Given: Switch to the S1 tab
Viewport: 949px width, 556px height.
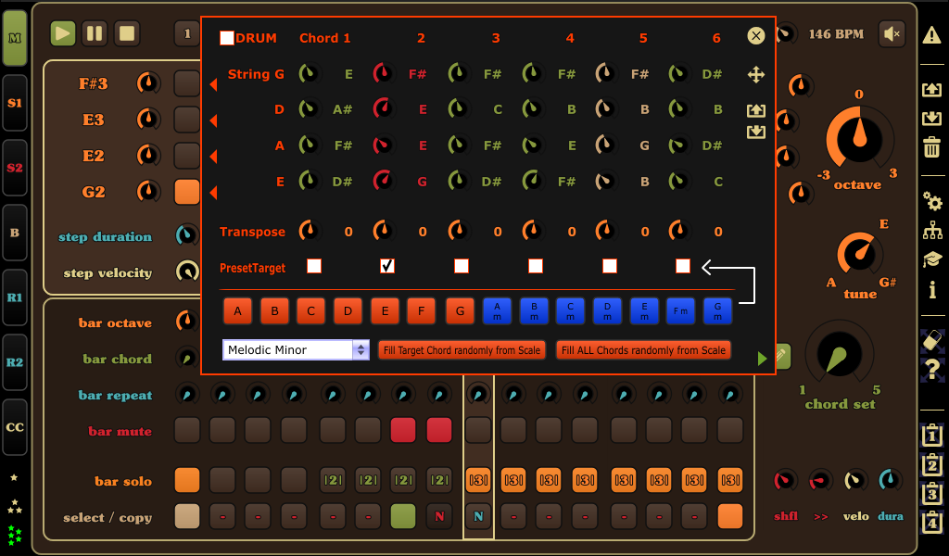Looking at the screenshot, I should (x=15, y=103).
